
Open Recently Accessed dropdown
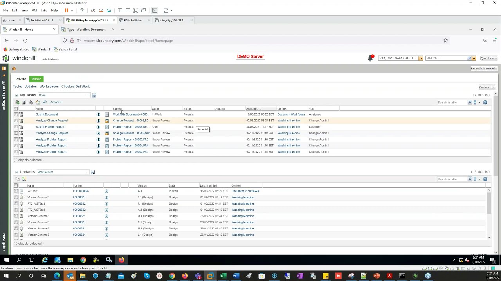click(x=484, y=69)
